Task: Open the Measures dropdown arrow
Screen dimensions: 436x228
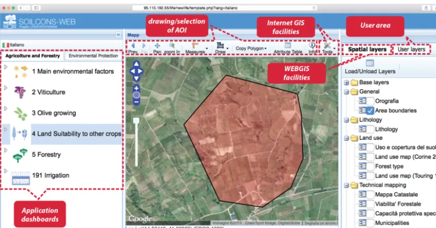Action: pos(207,48)
